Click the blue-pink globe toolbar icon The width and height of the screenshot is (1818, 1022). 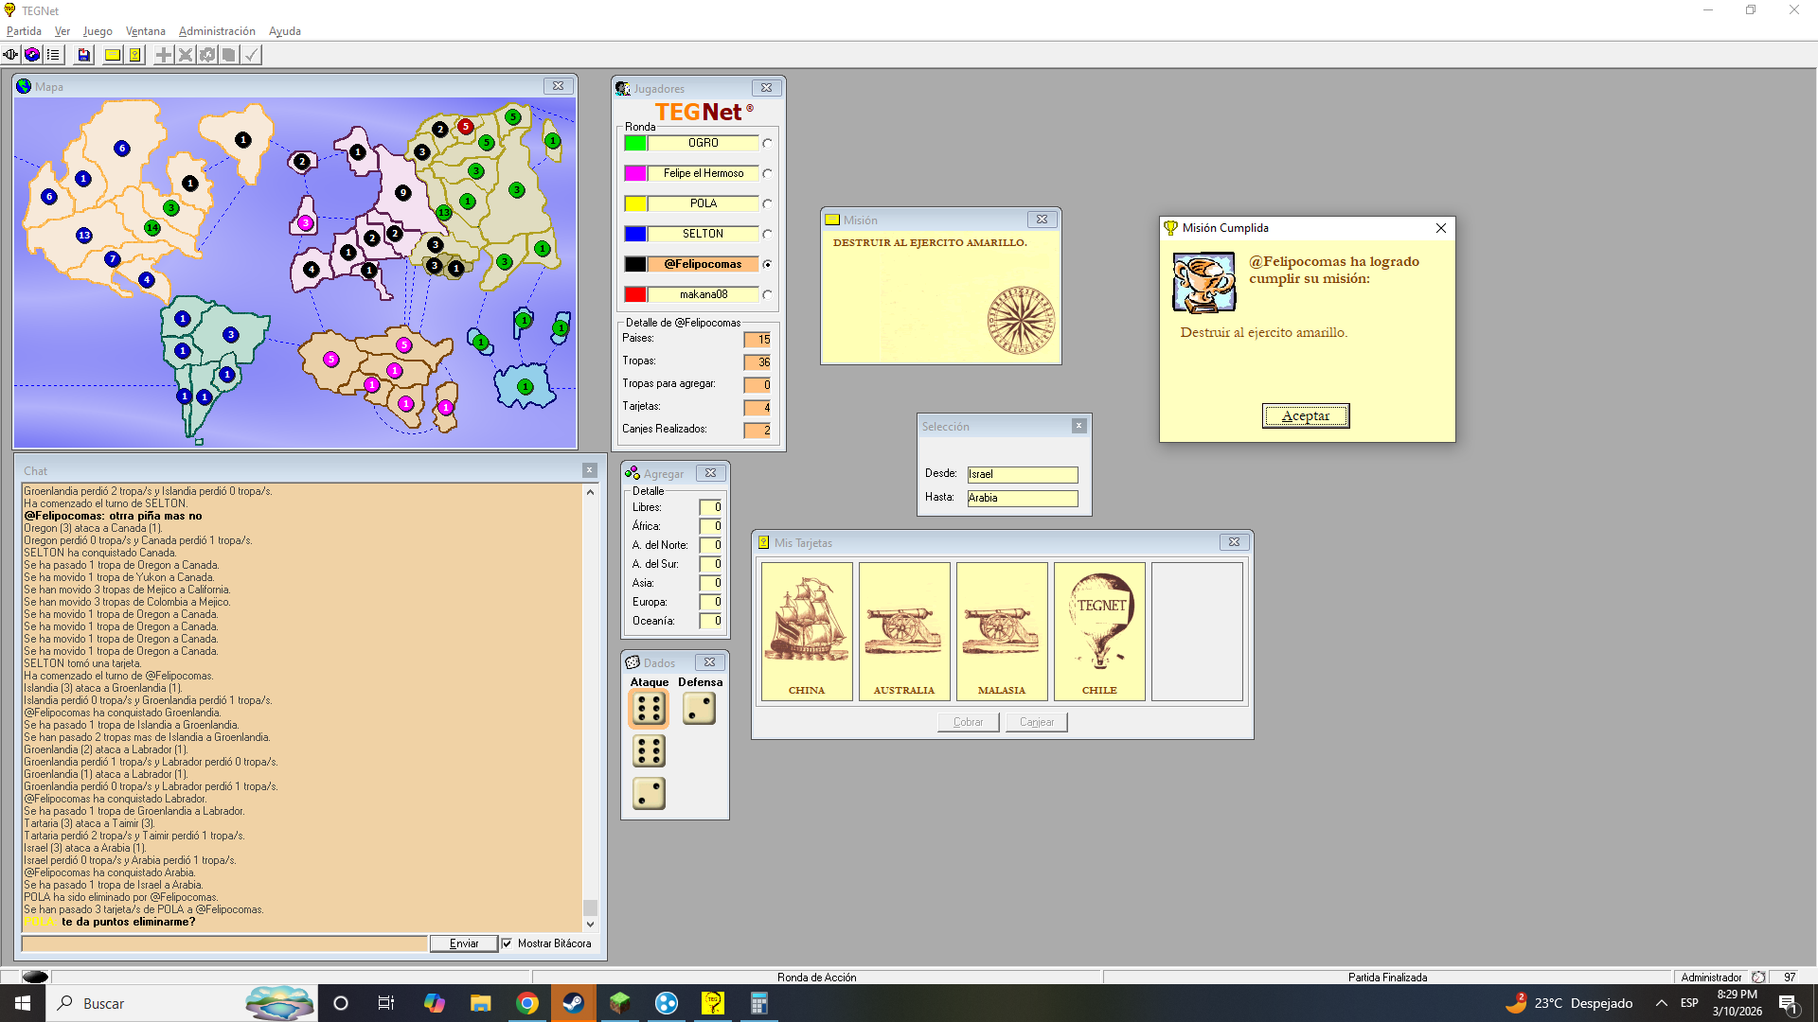coord(31,55)
